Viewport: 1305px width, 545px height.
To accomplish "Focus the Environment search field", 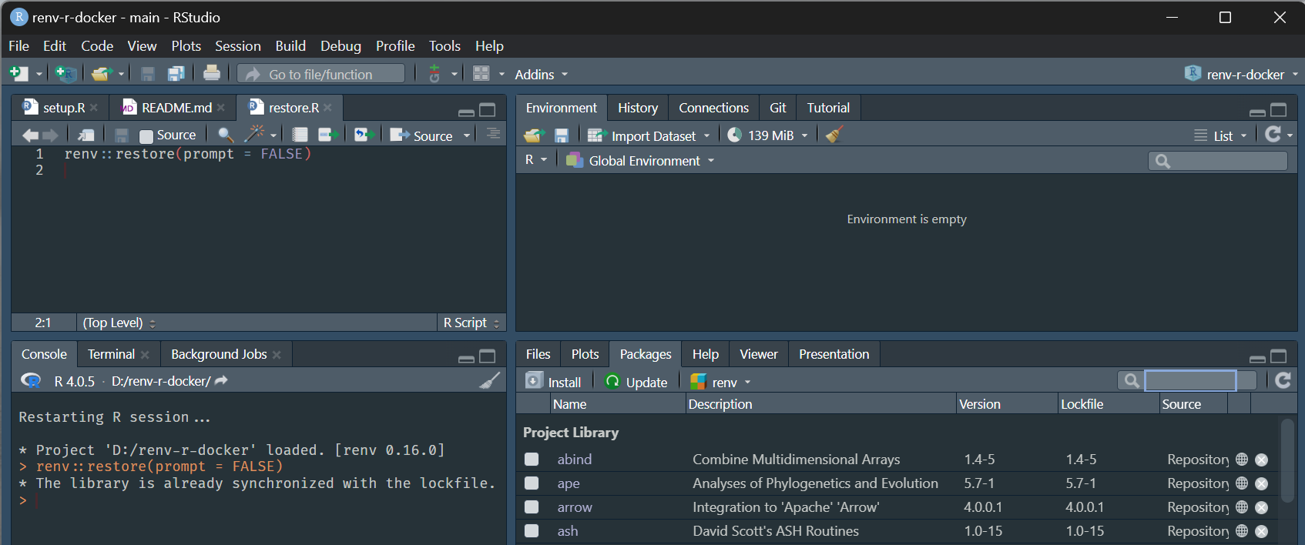I will pyautogui.click(x=1217, y=161).
